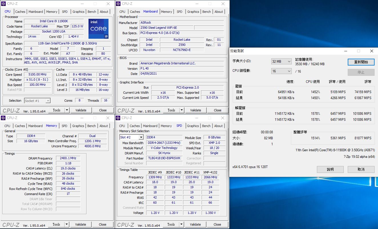Viewport: 378px width, 229px height.
Task: Click the Code Name value "Rocket Lake" in CPU window
Action: (x=39, y=26)
